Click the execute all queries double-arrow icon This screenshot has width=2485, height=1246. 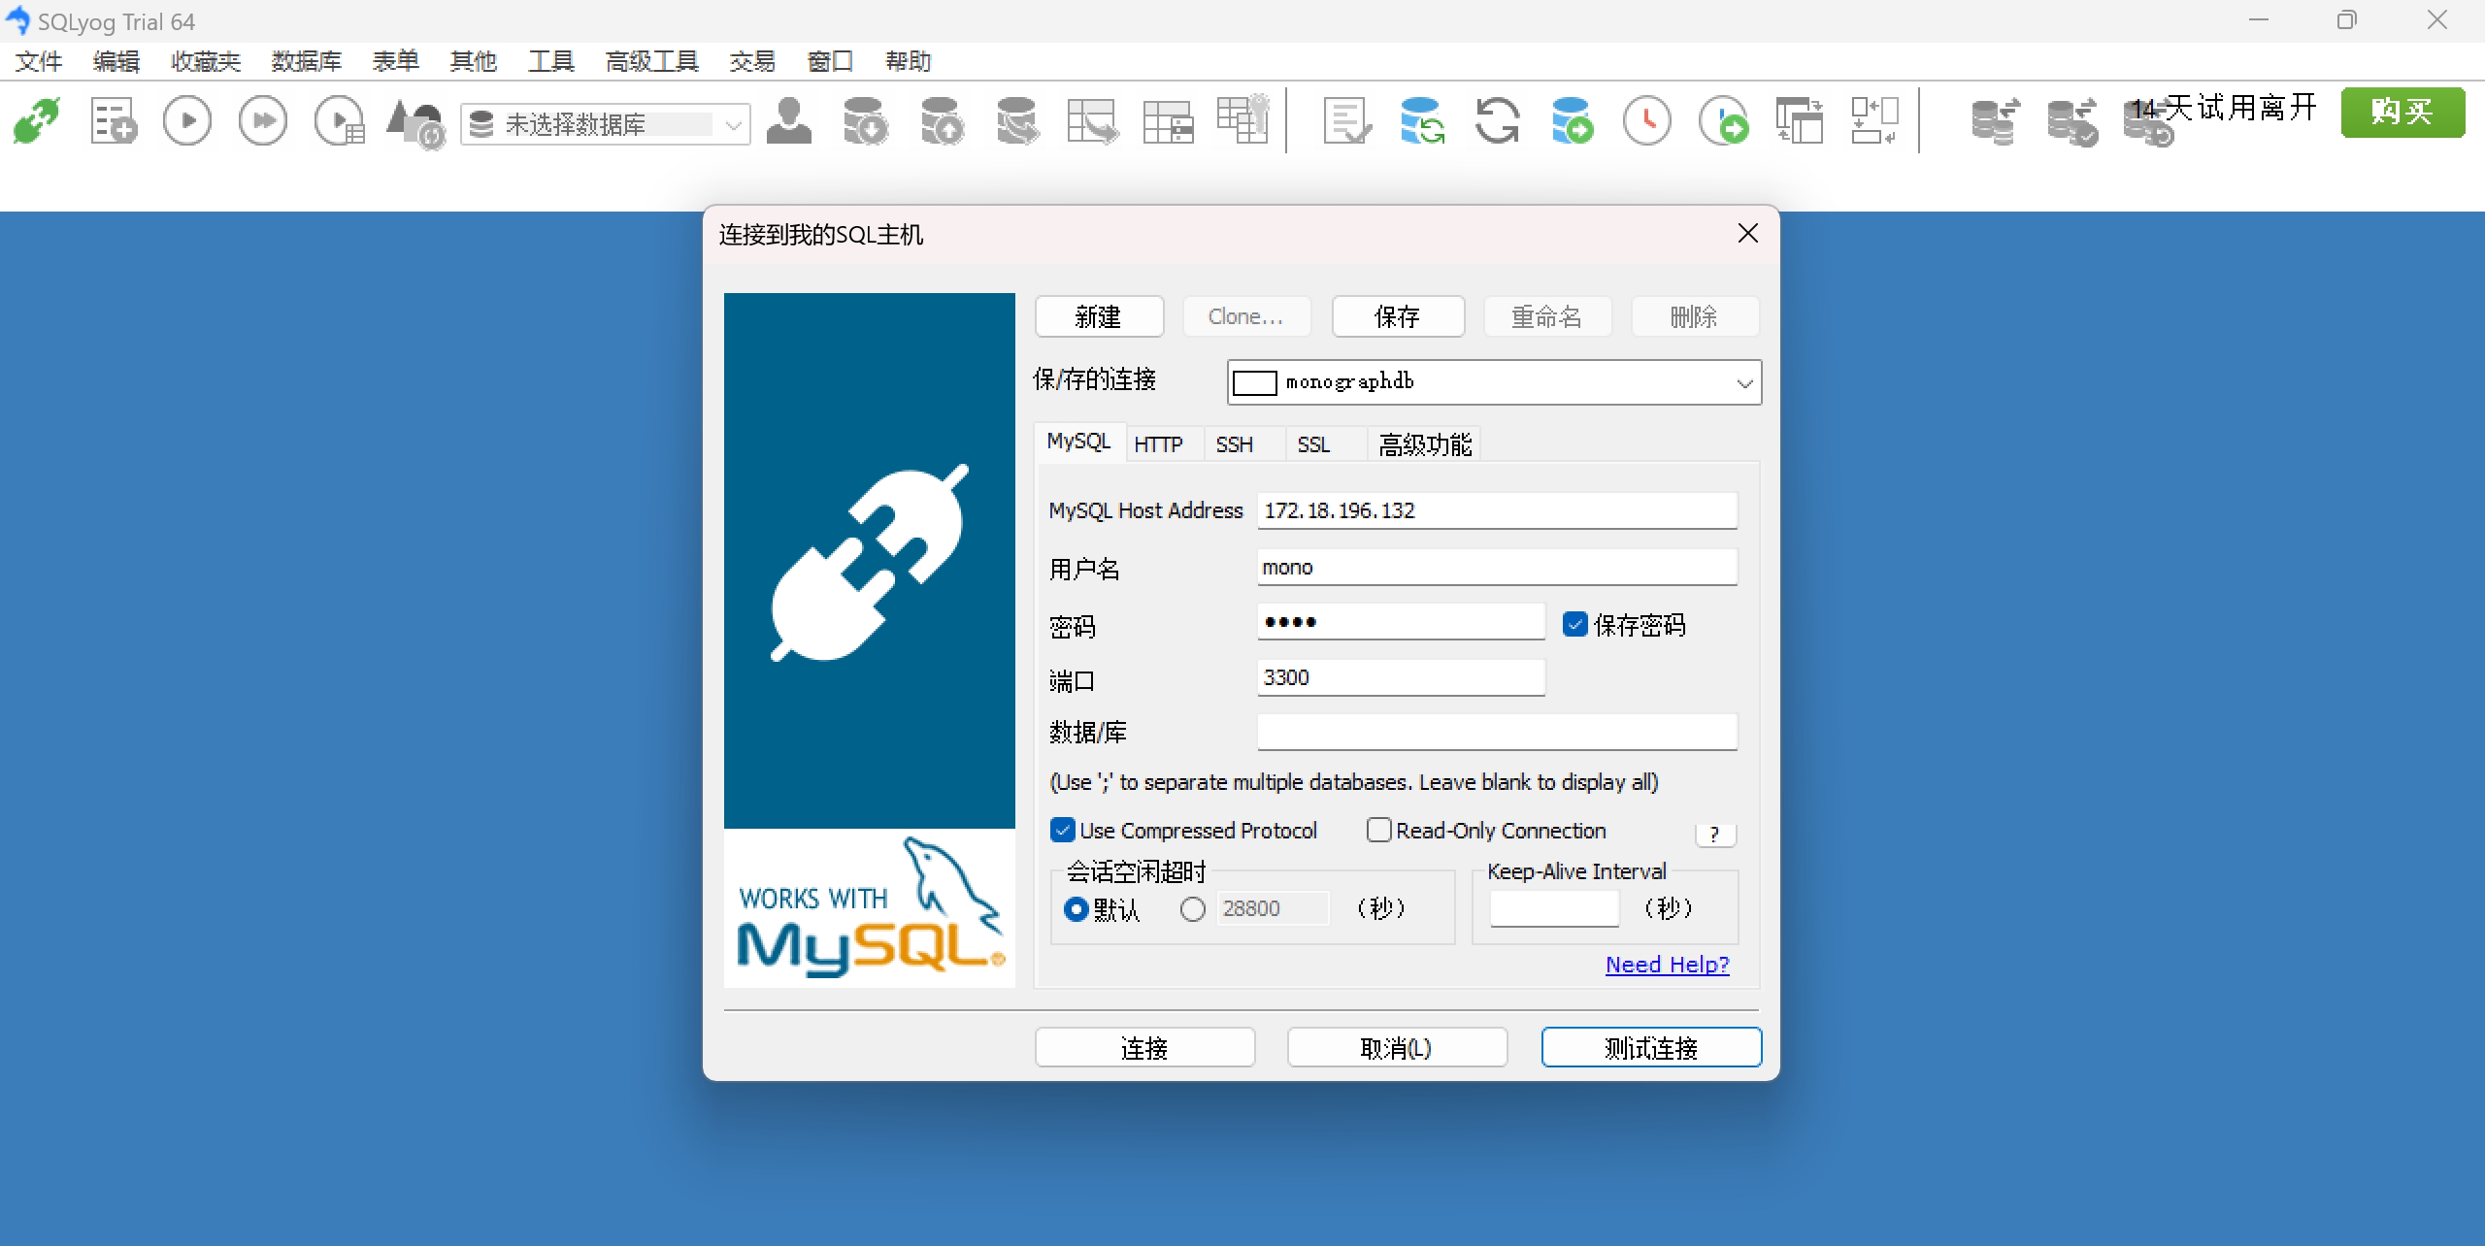tap(263, 122)
